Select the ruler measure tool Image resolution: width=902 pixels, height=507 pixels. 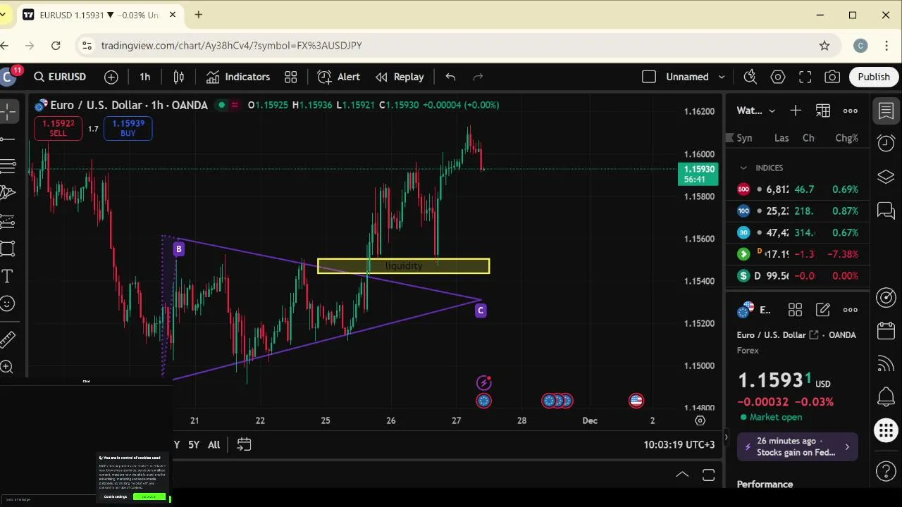(8, 339)
